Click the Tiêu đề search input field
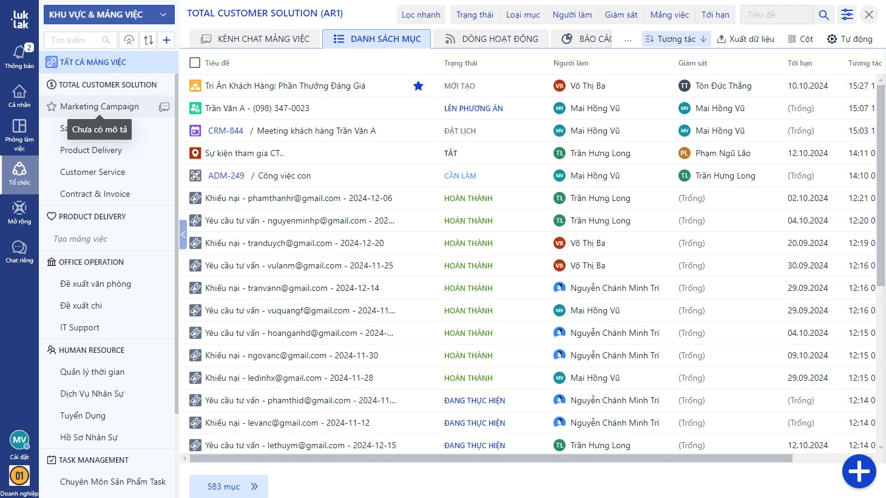The height and width of the screenshot is (498, 886). pos(776,15)
